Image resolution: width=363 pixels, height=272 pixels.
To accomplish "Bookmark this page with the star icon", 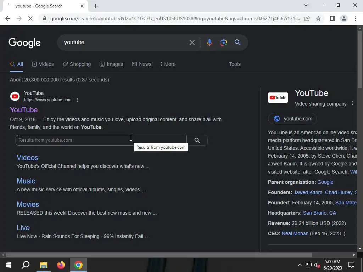I will click(318, 18).
